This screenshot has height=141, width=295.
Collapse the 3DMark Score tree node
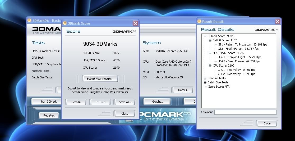[205, 36]
